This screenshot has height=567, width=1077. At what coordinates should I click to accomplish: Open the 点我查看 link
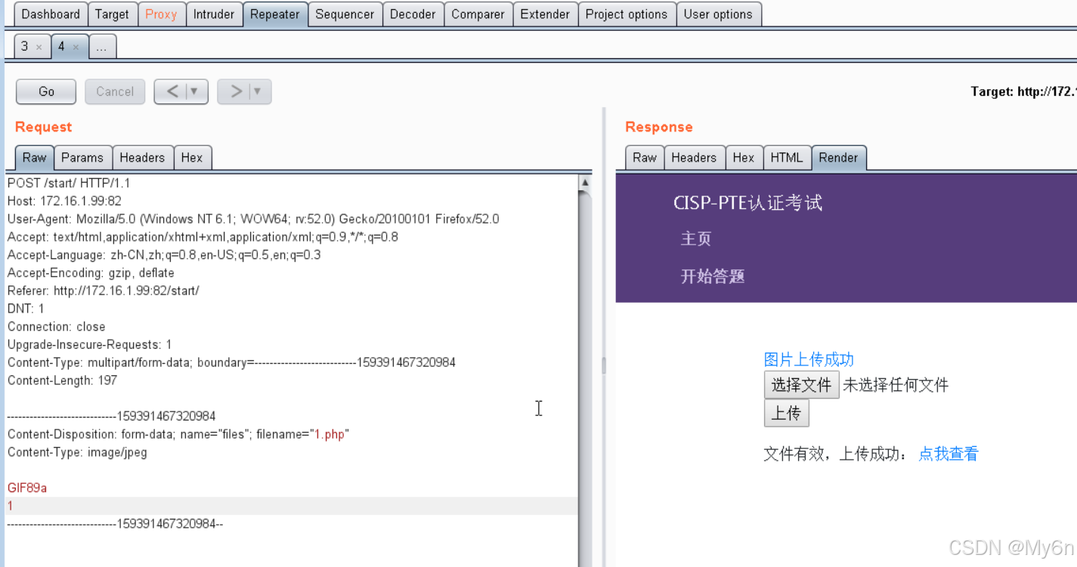click(949, 454)
